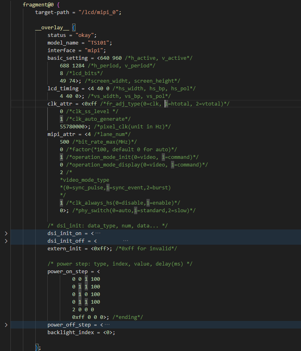
Task: Click the ellipsis after dsi_init_on
Action: pyautogui.click(x=98, y=233)
